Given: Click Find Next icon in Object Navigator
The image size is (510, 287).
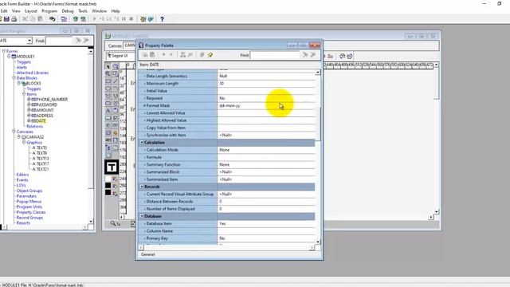Looking at the screenshot, I should pos(78,41).
